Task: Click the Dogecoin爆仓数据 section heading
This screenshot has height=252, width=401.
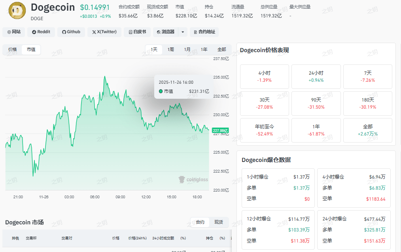Action: (x=266, y=160)
